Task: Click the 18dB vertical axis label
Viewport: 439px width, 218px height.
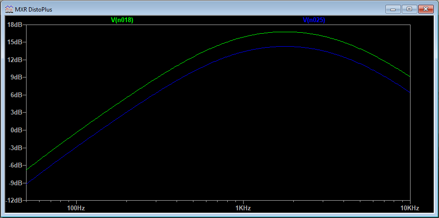Action: tap(14, 25)
